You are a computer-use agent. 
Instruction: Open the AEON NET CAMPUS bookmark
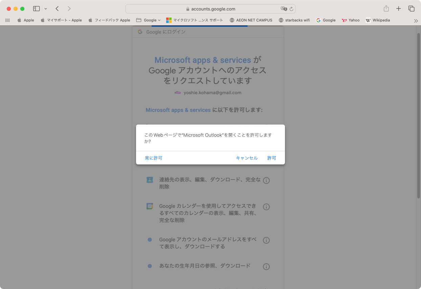[x=251, y=20]
